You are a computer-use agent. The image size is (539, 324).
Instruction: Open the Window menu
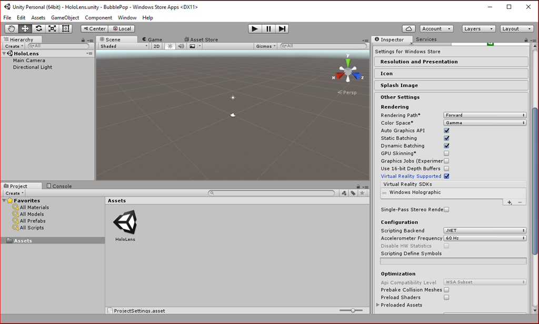(127, 17)
